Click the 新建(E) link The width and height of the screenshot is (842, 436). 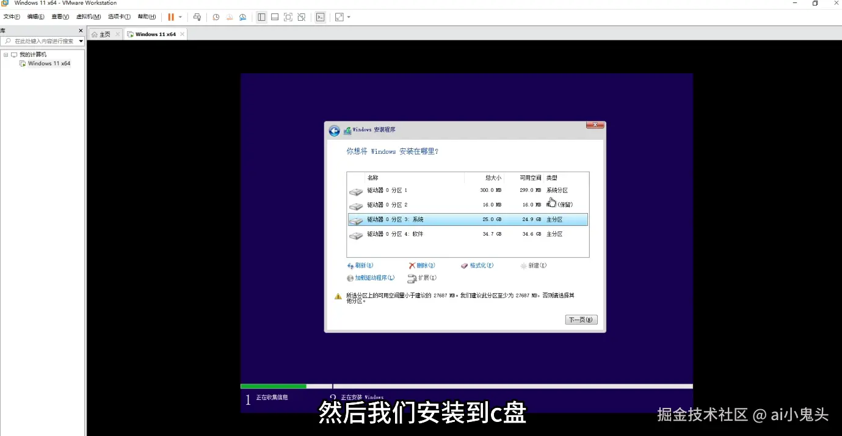[533, 266]
